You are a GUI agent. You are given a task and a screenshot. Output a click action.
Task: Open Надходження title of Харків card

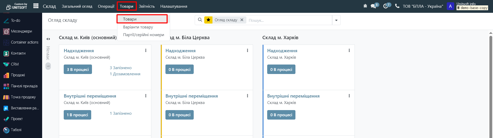[282, 51]
